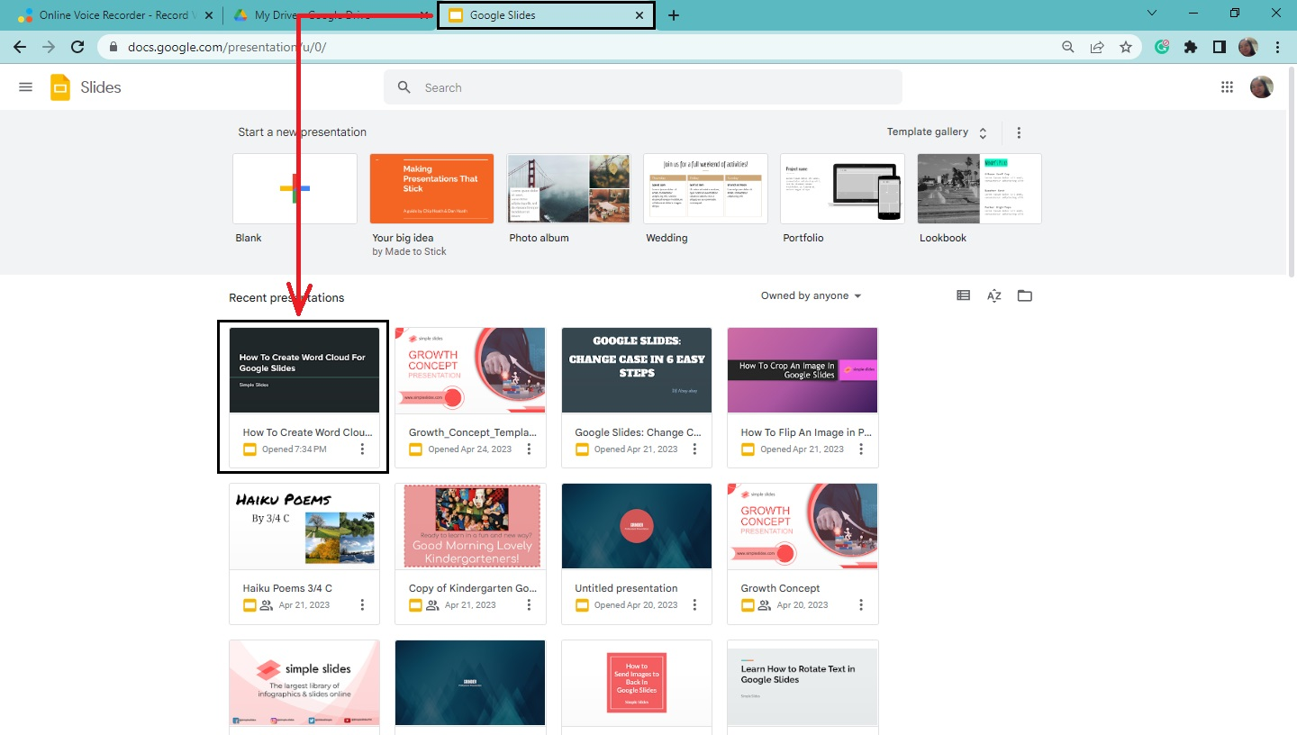Switch to My Drive Google Drive tab
The height and width of the screenshot is (735, 1297).
329,15
